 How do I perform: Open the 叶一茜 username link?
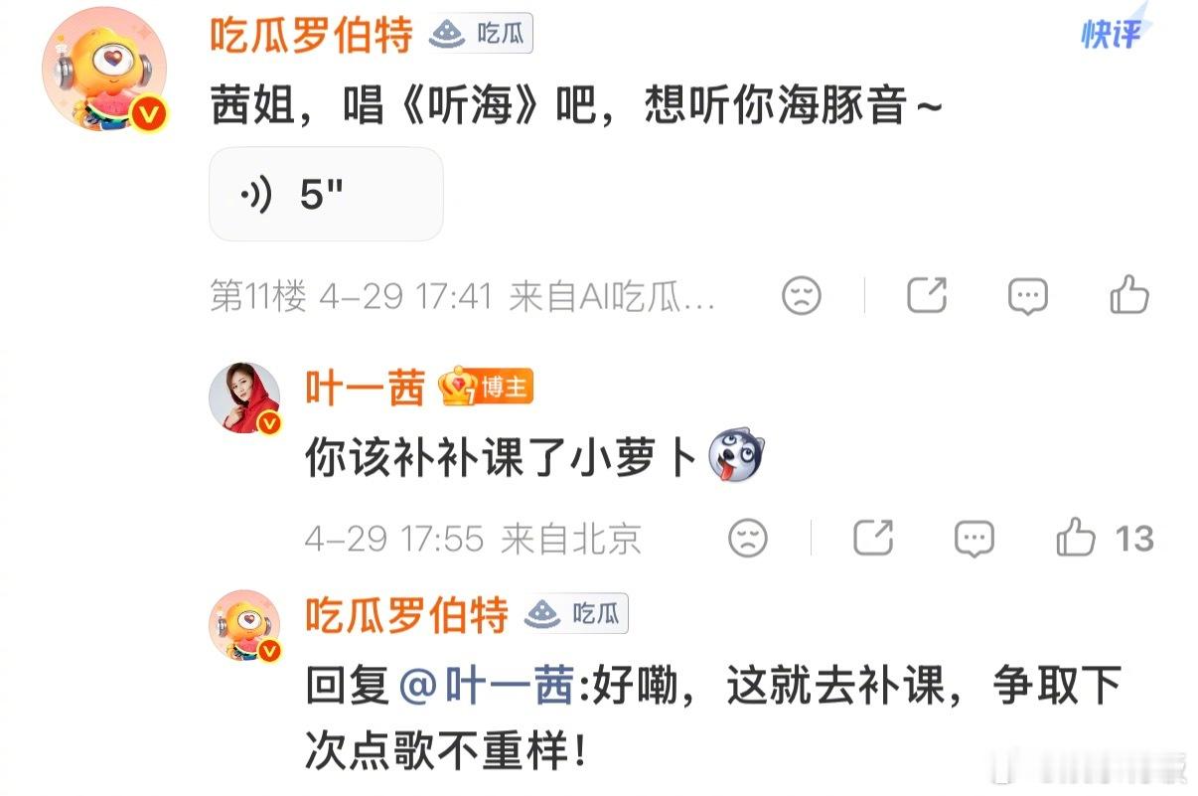(365, 388)
